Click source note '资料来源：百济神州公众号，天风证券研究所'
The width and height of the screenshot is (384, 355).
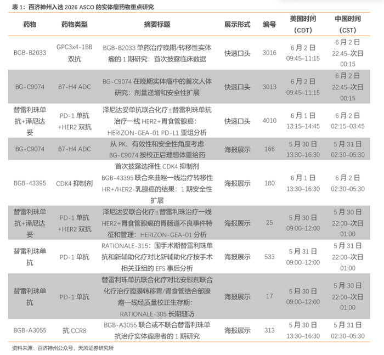tap(63, 348)
